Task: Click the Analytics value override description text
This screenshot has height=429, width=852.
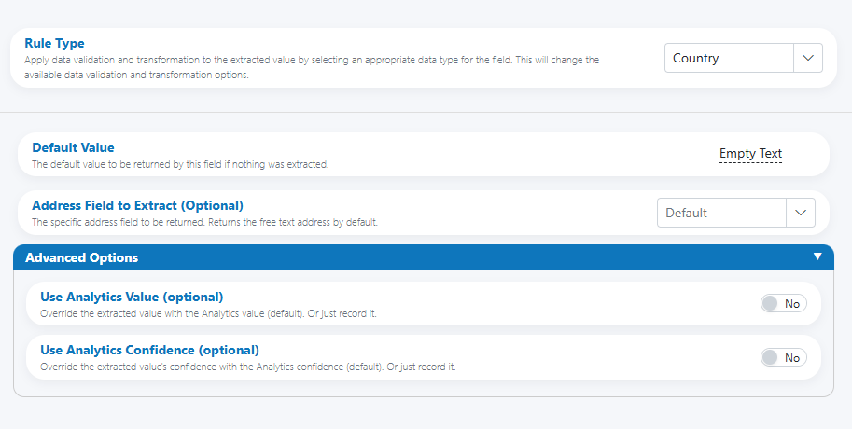Action: tap(208, 313)
